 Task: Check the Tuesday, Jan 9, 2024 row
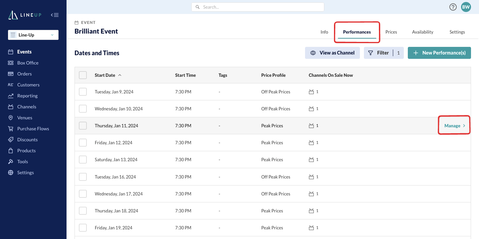[x=83, y=92]
